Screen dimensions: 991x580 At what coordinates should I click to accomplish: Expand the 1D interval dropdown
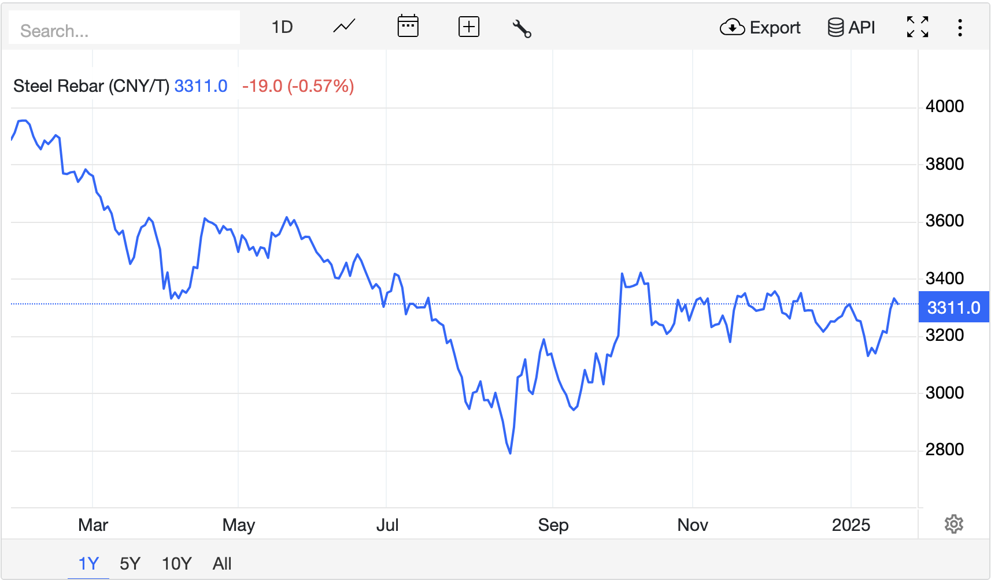[x=282, y=27]
